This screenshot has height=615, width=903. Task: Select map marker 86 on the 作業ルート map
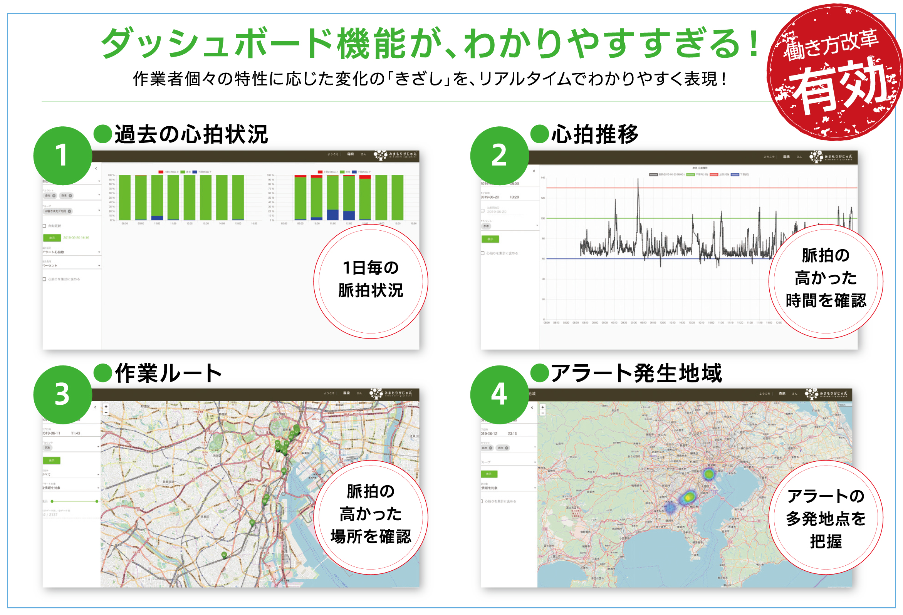click(x=284, y=471)
